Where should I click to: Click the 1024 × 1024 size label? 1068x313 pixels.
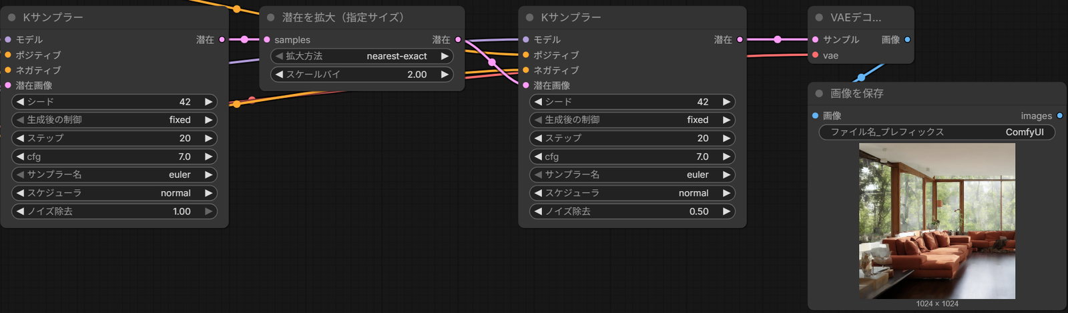pos(937,304)
